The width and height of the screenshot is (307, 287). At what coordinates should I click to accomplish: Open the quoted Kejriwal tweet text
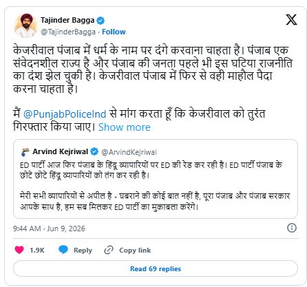155,186
